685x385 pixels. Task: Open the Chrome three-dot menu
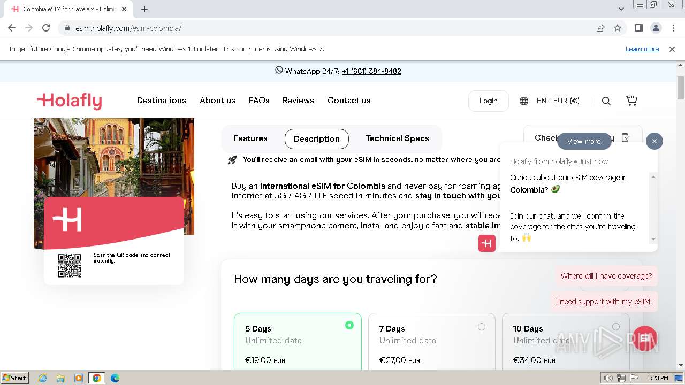(673, 28)
